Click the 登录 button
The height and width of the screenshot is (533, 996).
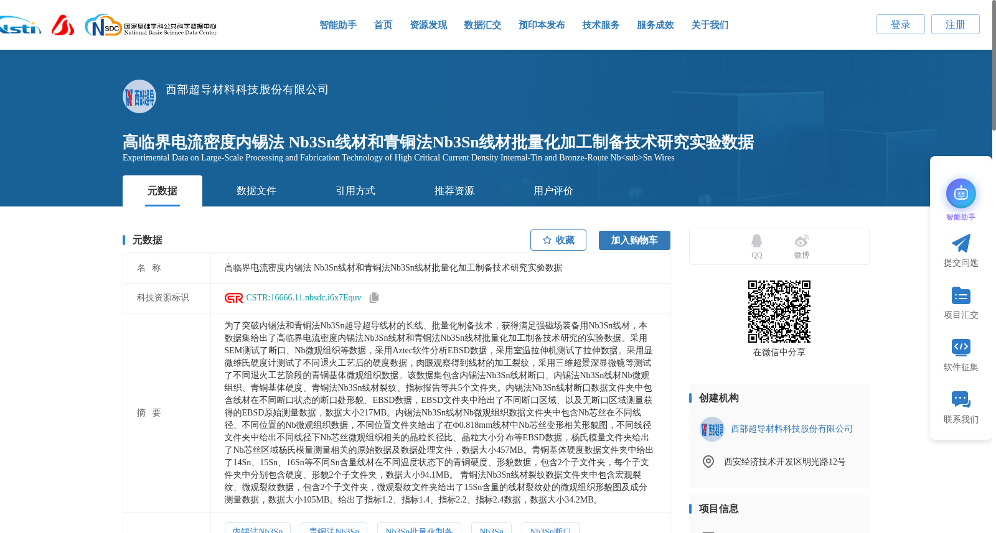coord(901,24)
